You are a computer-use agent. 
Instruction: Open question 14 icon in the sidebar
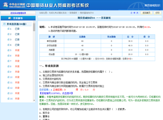click(x=8, y=98)
